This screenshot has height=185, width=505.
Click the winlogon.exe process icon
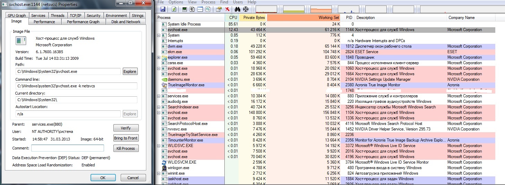(x=164, y=168)
